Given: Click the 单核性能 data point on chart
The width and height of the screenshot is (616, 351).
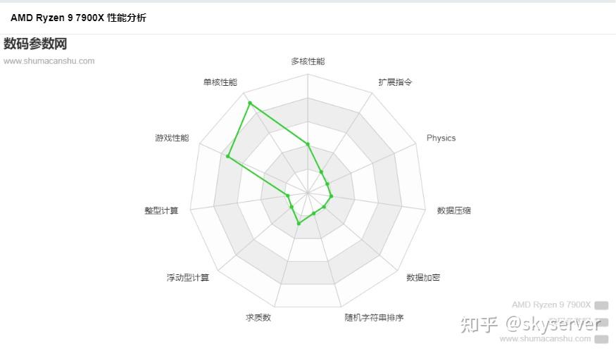Looking at the screenshot, I should [250, 103].
